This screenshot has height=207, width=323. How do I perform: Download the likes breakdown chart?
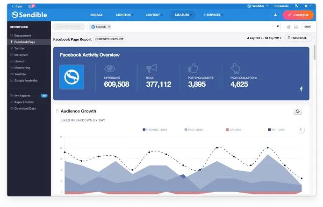[301, 130]
